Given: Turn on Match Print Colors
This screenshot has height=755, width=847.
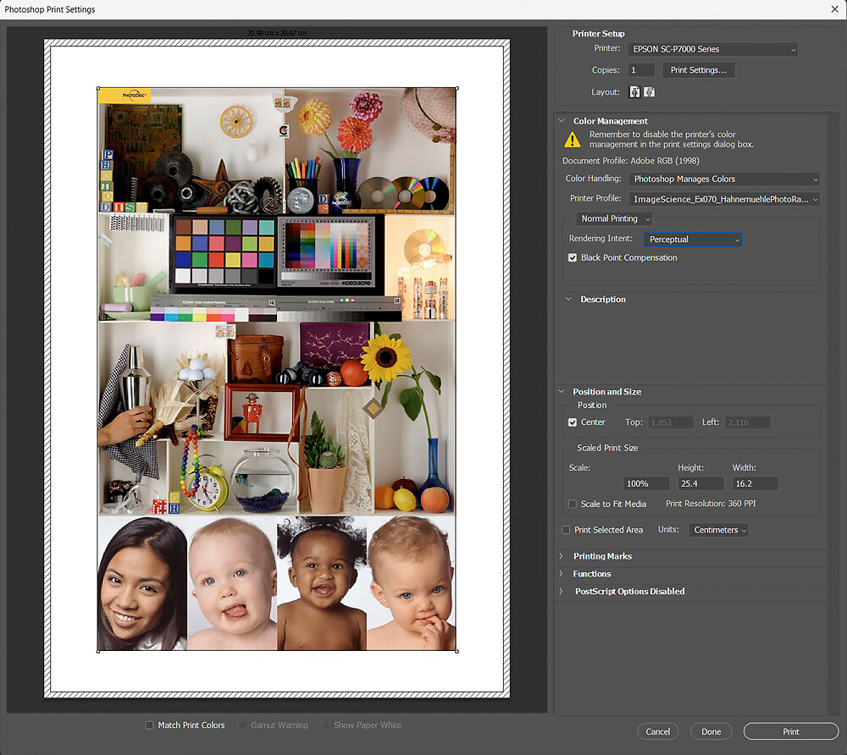Looking at the screenshot, I should [150, 725].
